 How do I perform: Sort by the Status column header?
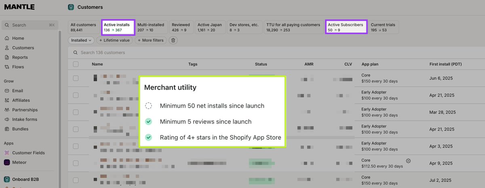pyautogui.click(x=261, y=64)
